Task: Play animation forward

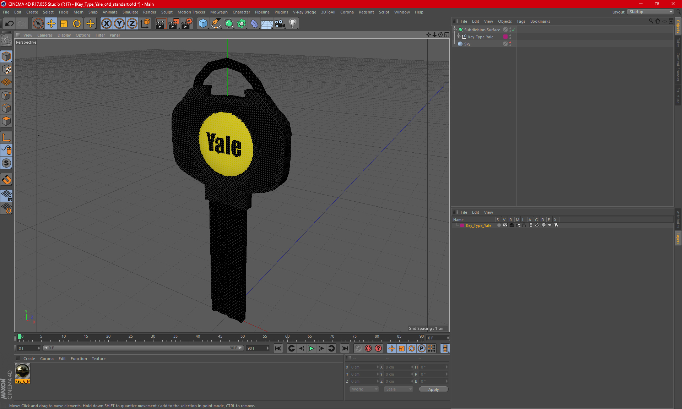Action: point(311,348)
